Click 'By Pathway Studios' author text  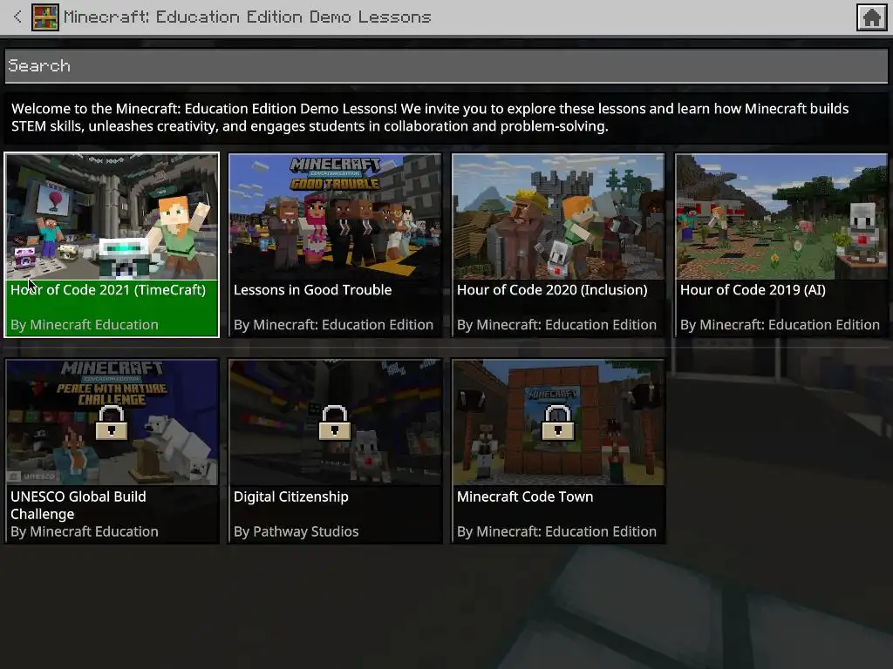pyautogui.click(x=297, y=531)
